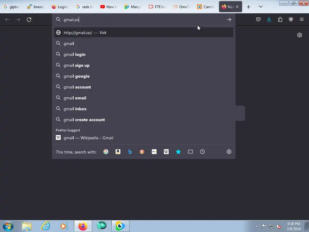Search history using the clock icon
309x232 pixels.
coord(202,152)
